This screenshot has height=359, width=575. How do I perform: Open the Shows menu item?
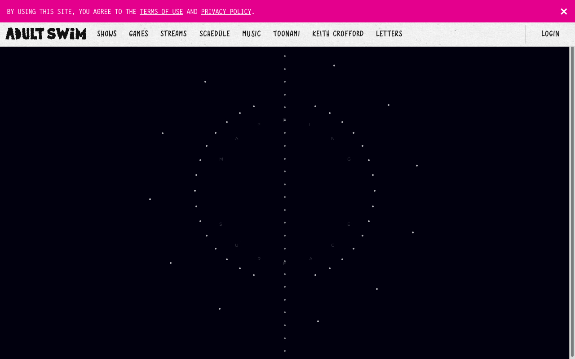pos(107,34)
